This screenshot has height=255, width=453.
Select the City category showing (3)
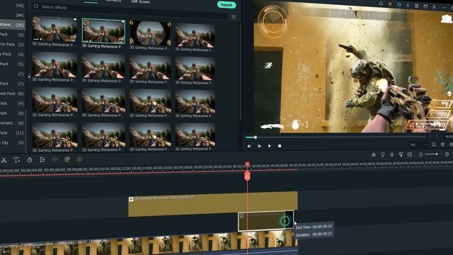coord(13,143)
